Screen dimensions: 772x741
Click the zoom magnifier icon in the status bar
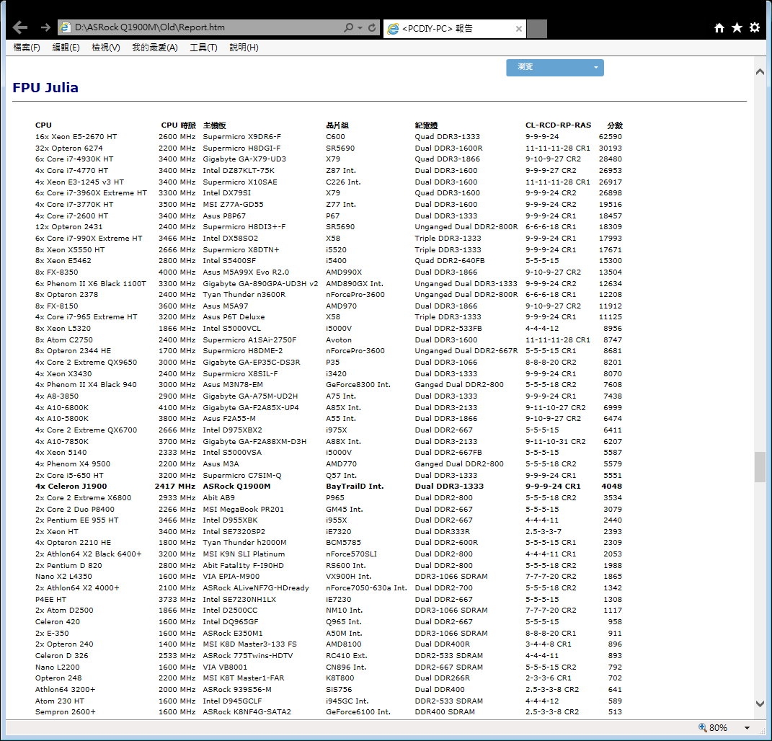[x=703, y=727]
